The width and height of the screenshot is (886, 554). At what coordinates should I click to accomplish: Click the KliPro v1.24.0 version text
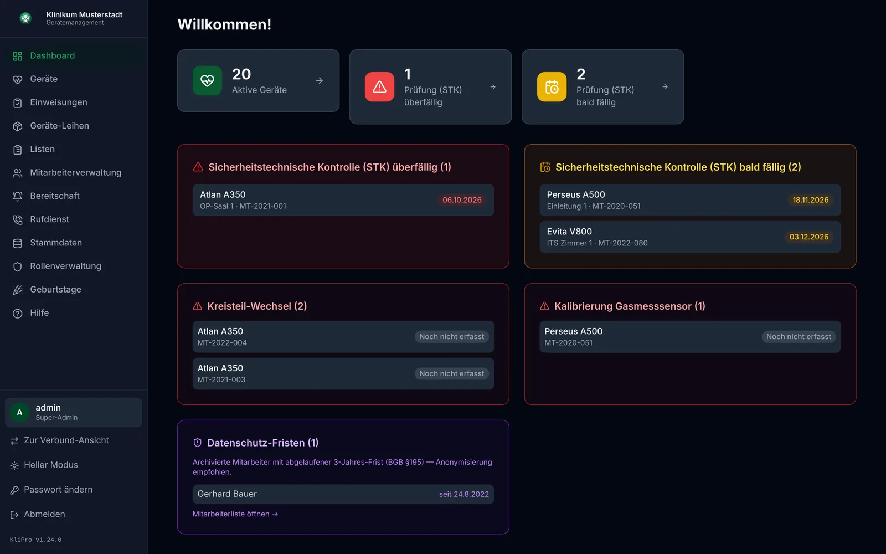pos(35,540)
